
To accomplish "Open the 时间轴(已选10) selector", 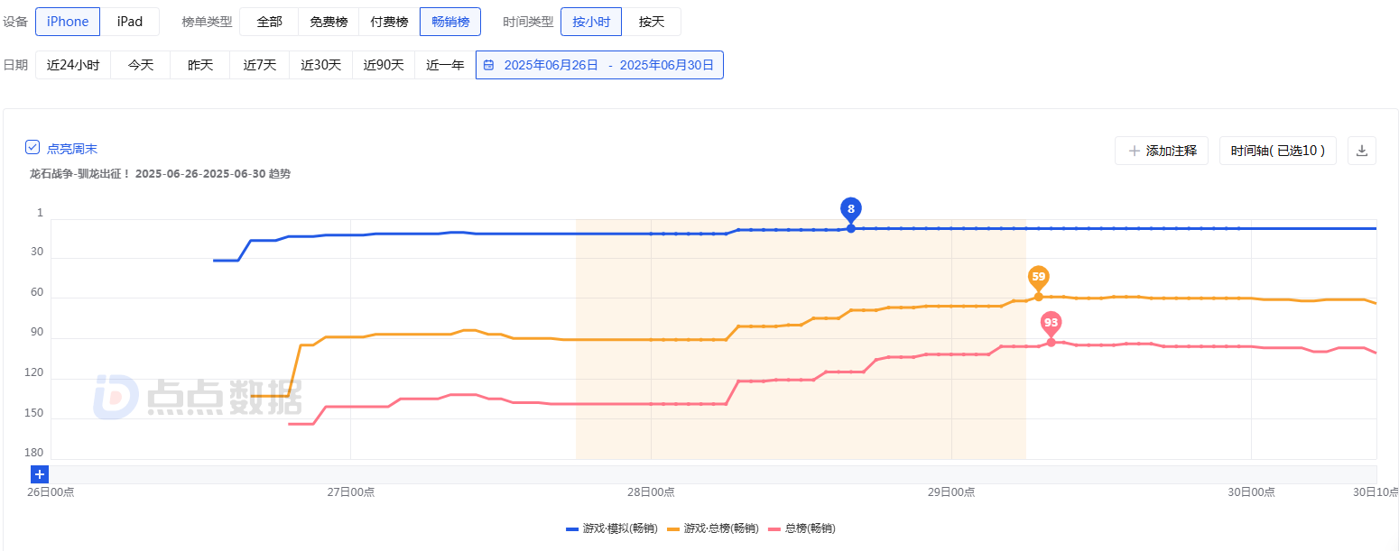I will click(1277, 151).
